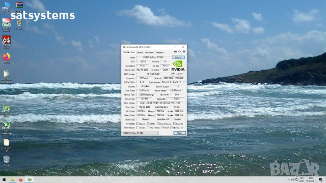Open the GPU selector dropdown at bottom
The height and width of the screenshot is (183, 326).
click(x=141, y=133)
